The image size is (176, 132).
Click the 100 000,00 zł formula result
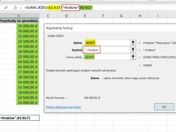click(92, 98)
